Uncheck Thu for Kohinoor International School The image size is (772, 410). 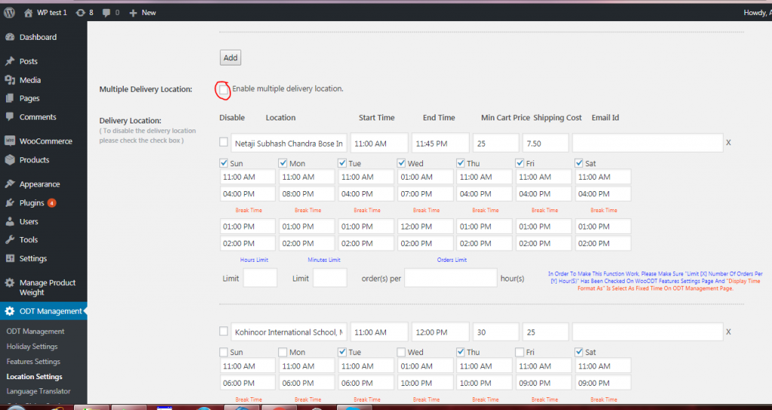click(461, 352)
